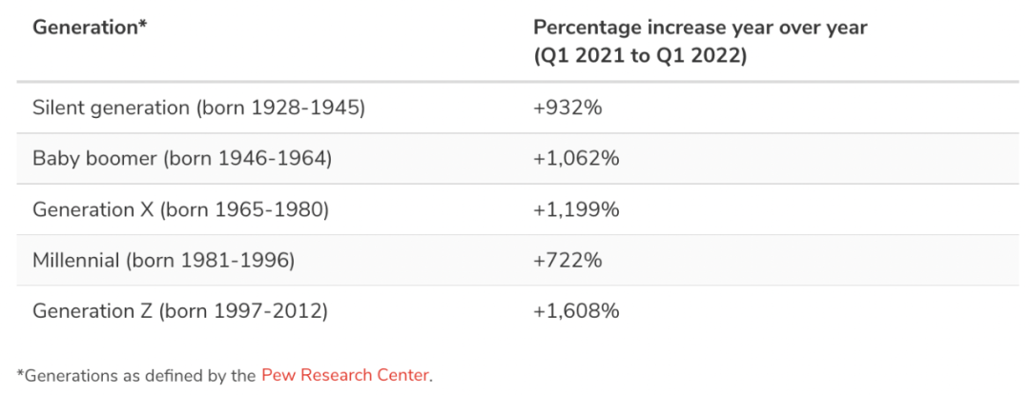Image resolution: width=1030 pixels, height=395 pixels.
Task: Click the +932% value cell
Action: [567, 108]
